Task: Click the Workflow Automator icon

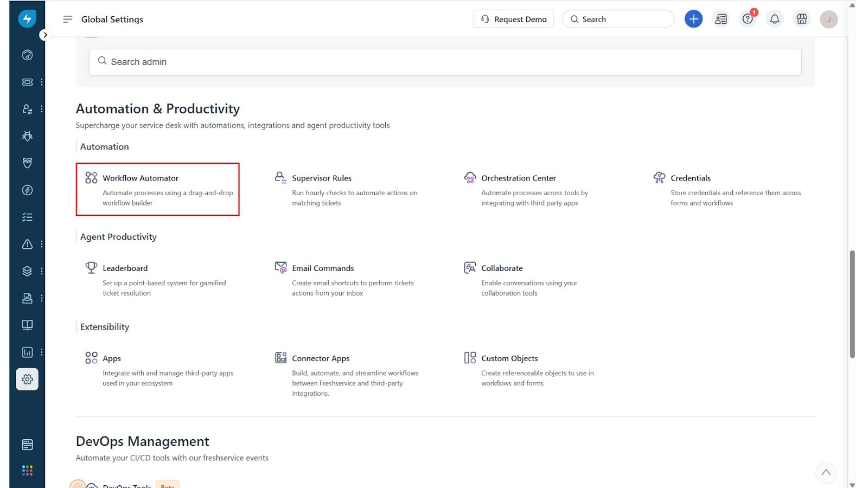Action: click(91, 177)
